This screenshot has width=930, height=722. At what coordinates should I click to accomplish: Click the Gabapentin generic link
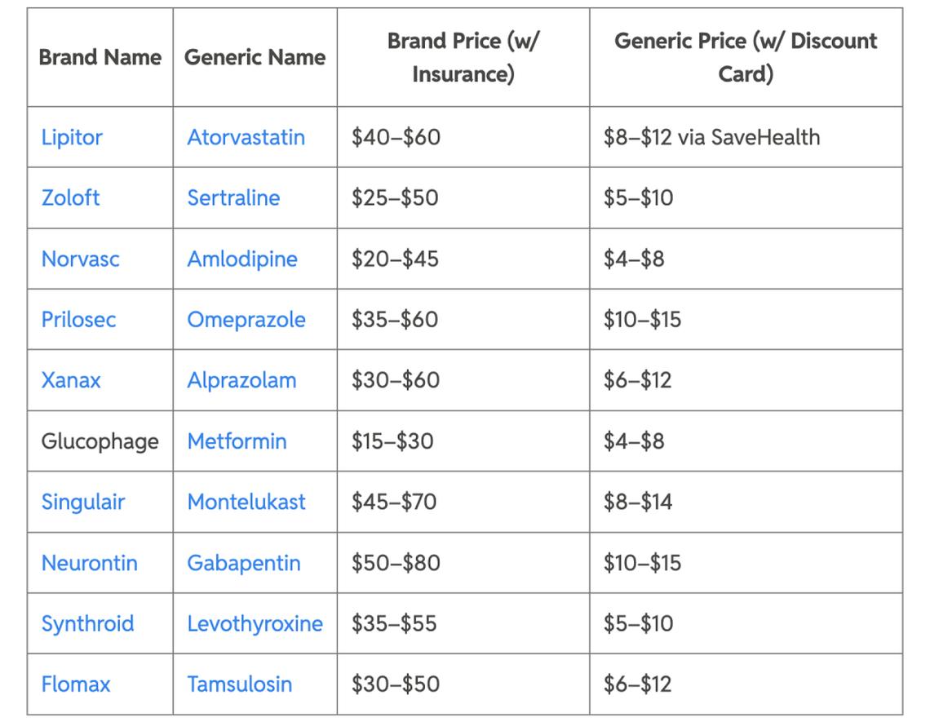tap(244, 563)
